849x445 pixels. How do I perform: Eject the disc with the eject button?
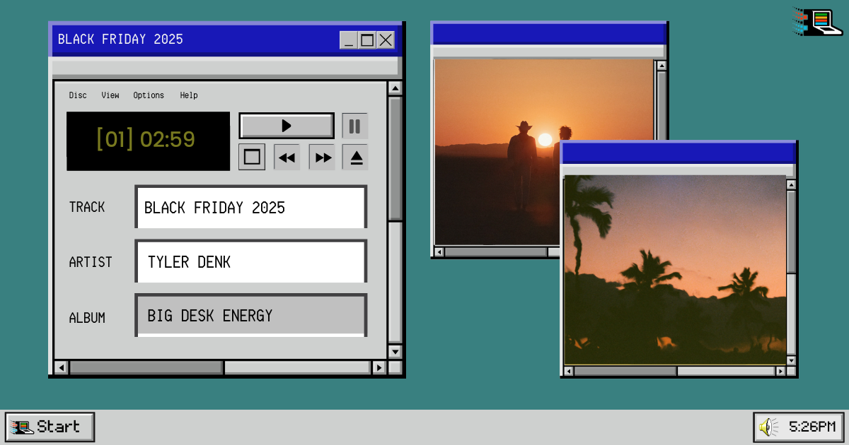tap(356, 158)
